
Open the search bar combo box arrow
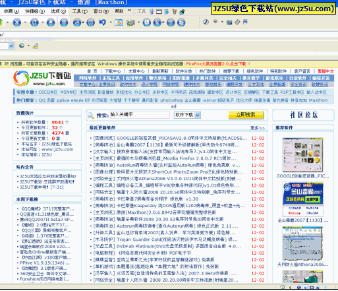(11, 46)
